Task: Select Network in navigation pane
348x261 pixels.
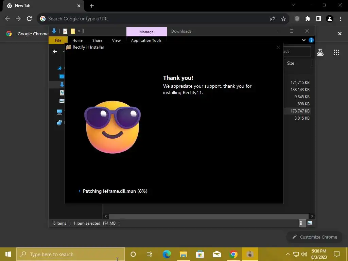Action: point(59,122)
